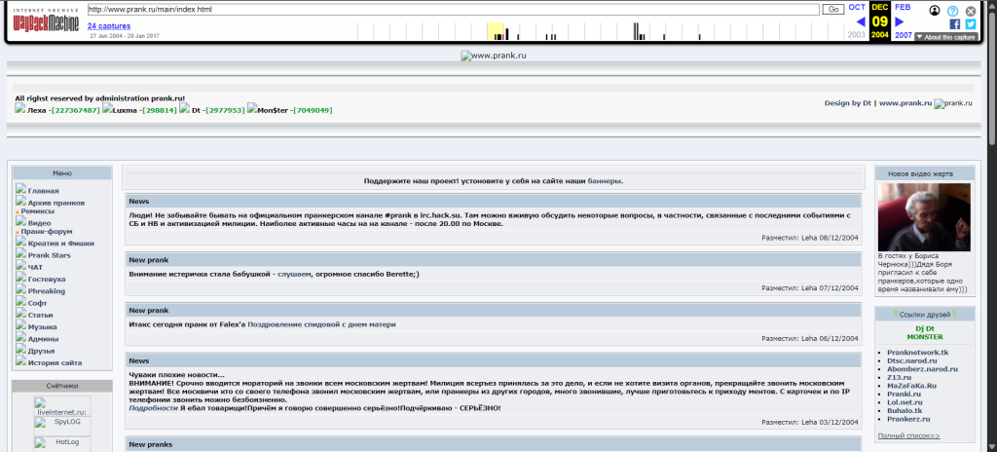Image resolution: width=997 pixels, height=452 pixels.
Task: Open the Wayback Machine help icon
Action: coord(952,10)
